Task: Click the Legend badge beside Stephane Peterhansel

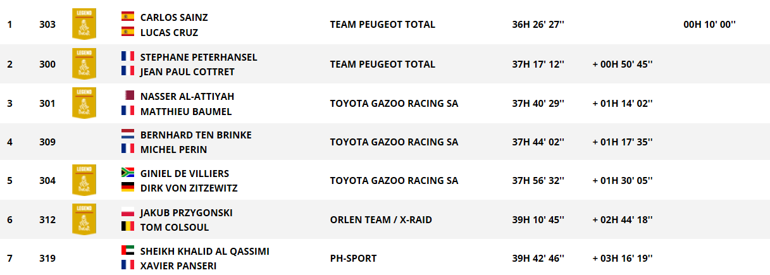Action: [84, 64]
